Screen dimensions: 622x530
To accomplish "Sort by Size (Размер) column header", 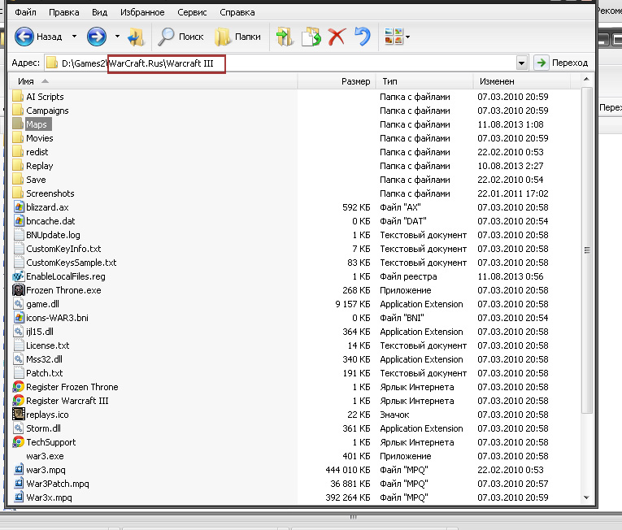I will [x=335, y=81].
